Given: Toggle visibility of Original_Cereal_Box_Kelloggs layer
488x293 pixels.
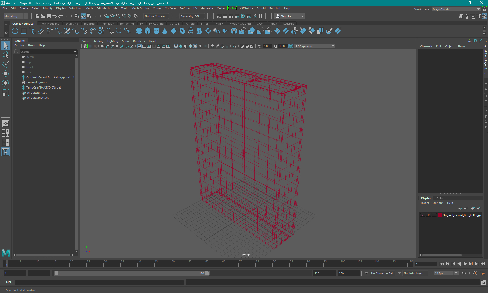Looking at the screenshot, I should 423,215.
